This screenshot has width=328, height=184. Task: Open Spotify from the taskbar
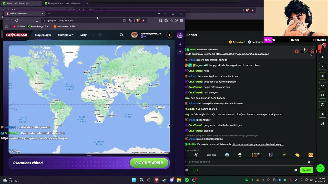pyautogui.click(x=187, y=180)
